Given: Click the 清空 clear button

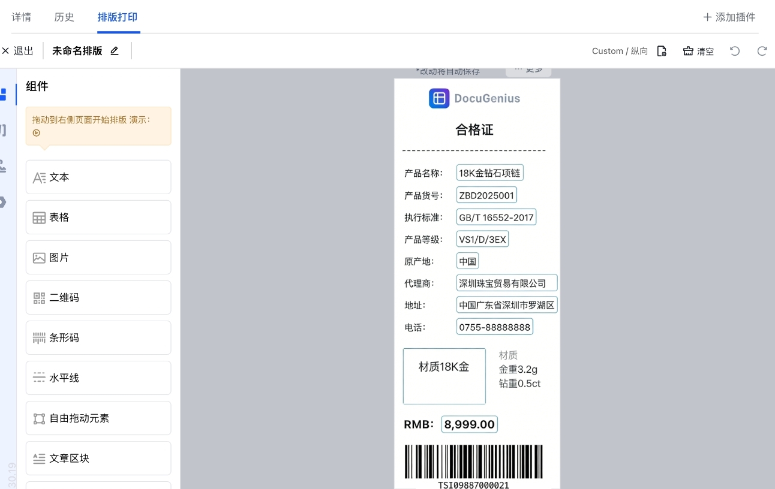Looking at the screenshot, I should (x=699, y=51).
